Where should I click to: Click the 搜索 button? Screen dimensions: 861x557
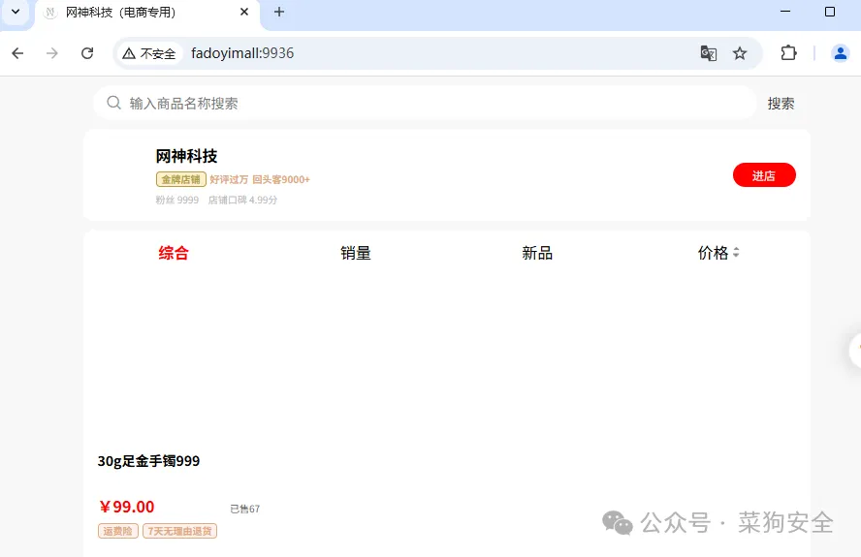coord(781,104)
